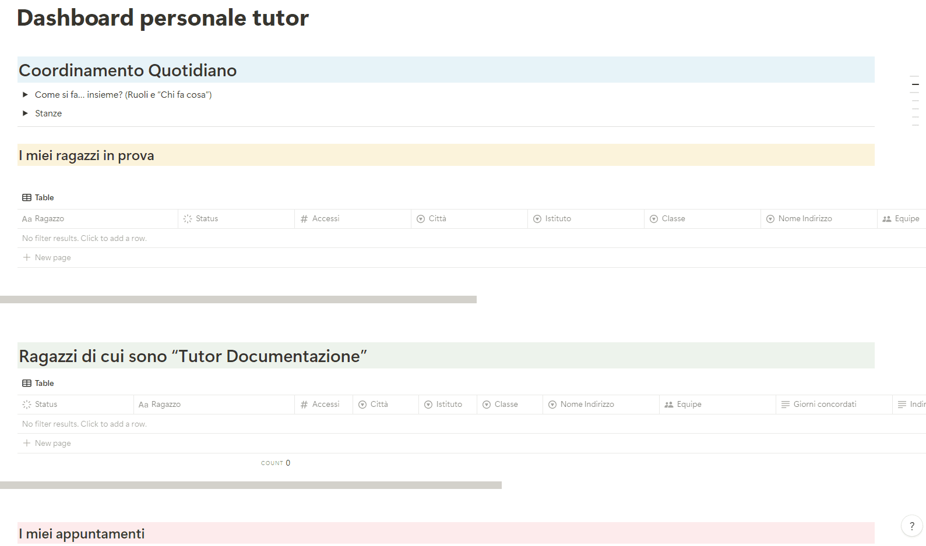
Task: Click Ragazzo column header in first table
Action: click(x=97, y=219)
